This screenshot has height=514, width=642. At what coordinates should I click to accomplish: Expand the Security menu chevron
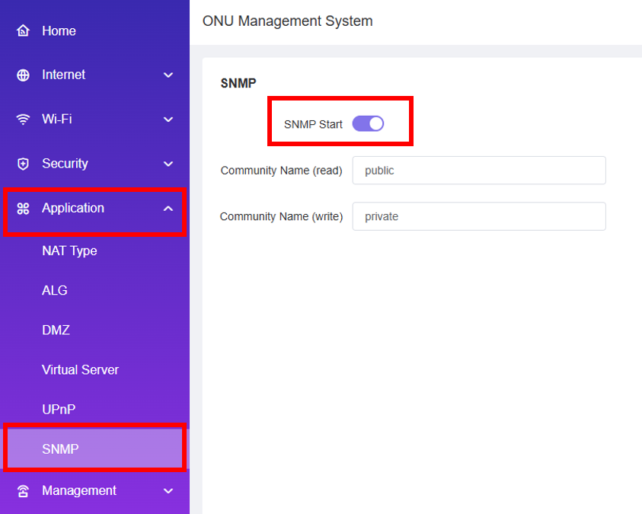[168, 164]
